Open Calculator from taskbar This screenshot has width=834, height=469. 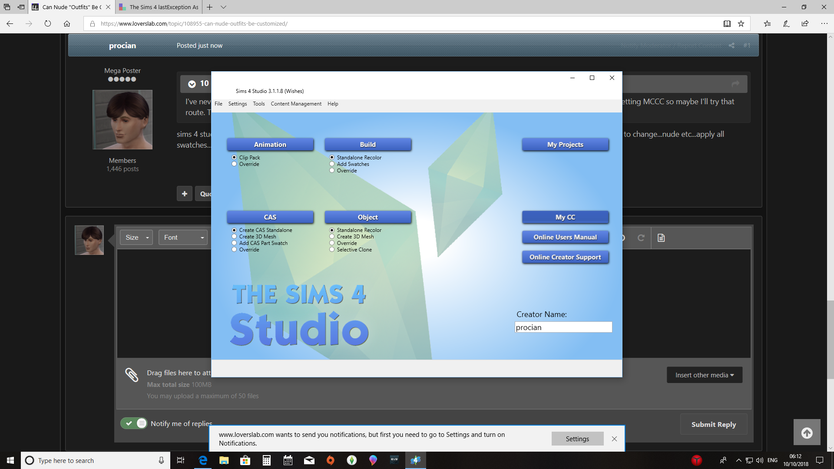267,460
